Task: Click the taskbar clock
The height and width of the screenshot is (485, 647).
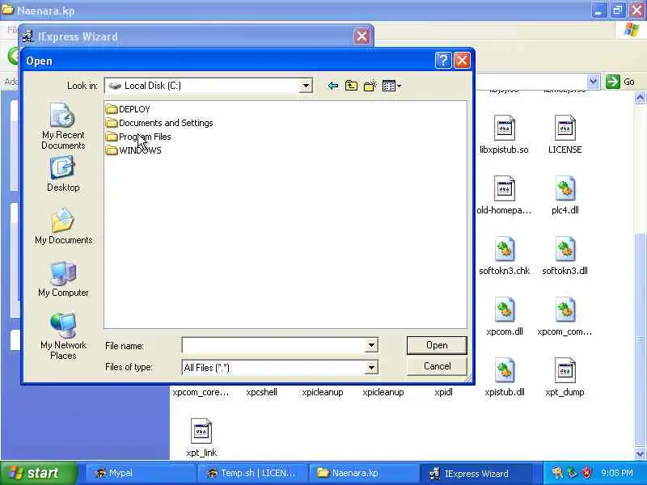Action: pyautogui.click(x=617, y=473)
